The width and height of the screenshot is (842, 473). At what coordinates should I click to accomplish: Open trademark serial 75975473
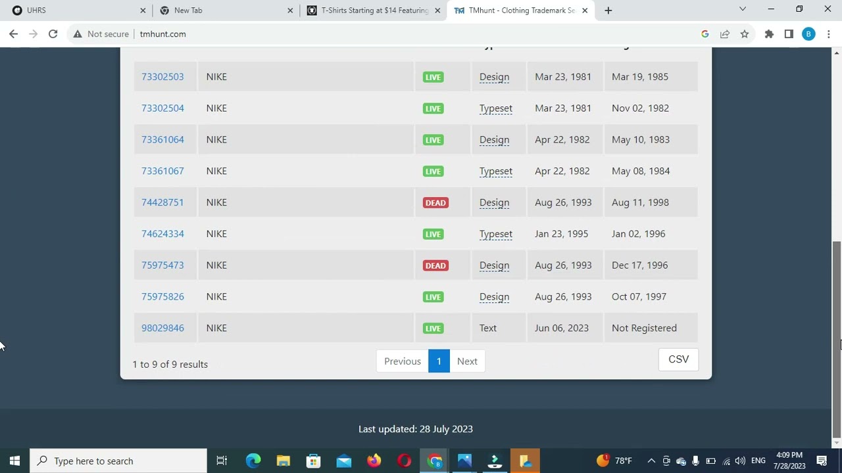pyautogui.click(x=162, y=265)
